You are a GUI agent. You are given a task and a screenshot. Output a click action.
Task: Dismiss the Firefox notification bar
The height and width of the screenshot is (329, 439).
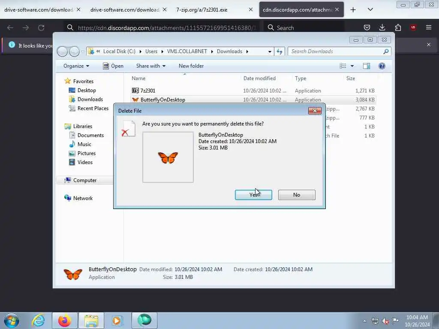click(429, 45)
